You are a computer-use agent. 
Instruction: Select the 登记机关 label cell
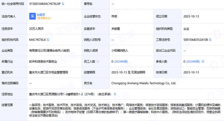click(x=14, y=72)
